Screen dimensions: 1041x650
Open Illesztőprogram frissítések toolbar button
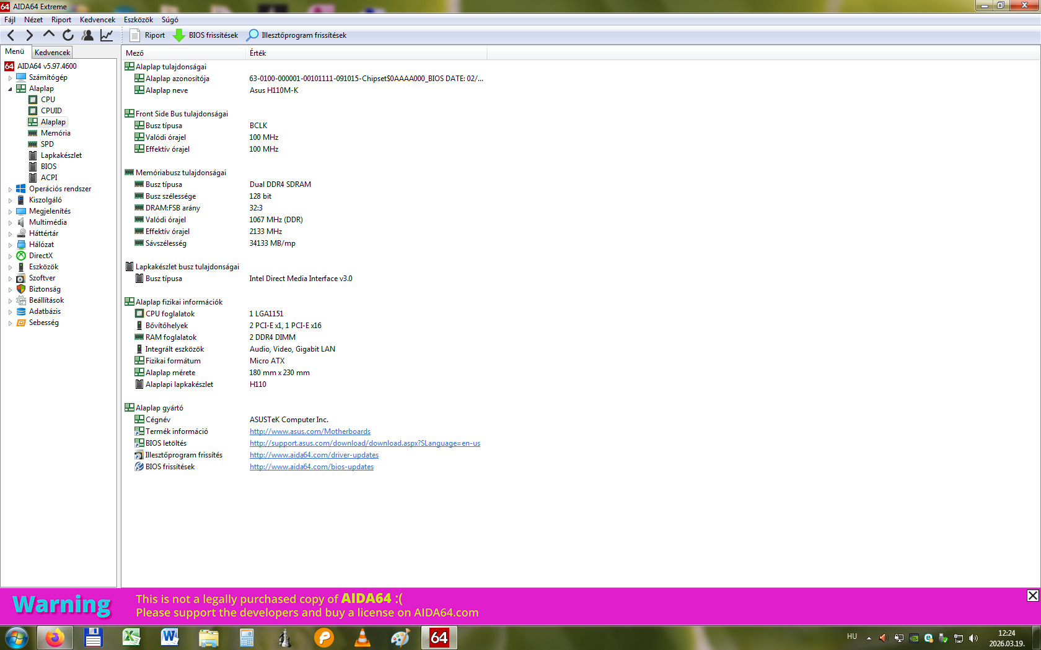(297, 35)
